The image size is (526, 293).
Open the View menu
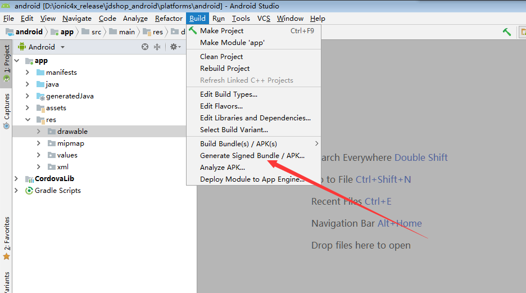[48, 19]
